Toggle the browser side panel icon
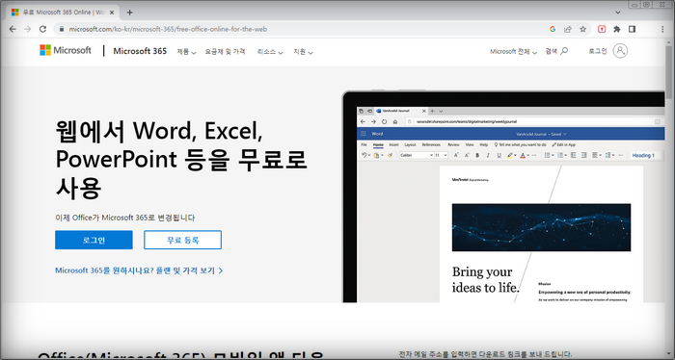675x360 pixels. pyautogui.click(x=632, y=29)
